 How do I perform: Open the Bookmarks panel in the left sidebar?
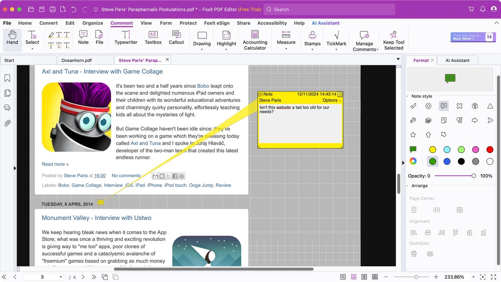[x=7, y=78]
